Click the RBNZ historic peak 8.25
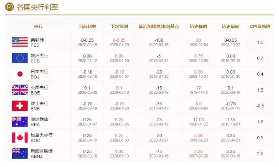279x167 pixels. [x=198, y=151]
